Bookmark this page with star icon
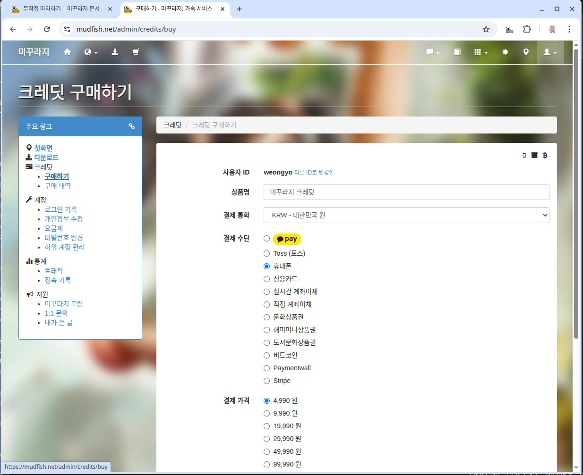This screenshot has width=583, height=475. [486, 29]
